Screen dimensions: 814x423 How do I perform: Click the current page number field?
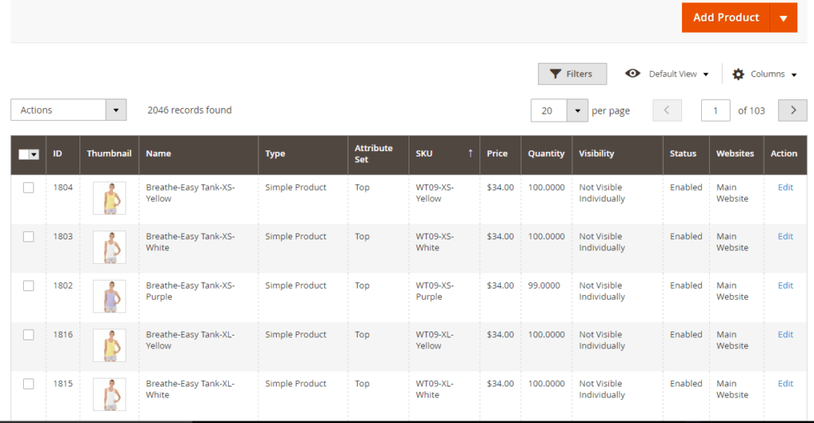[x=715, y=111]
